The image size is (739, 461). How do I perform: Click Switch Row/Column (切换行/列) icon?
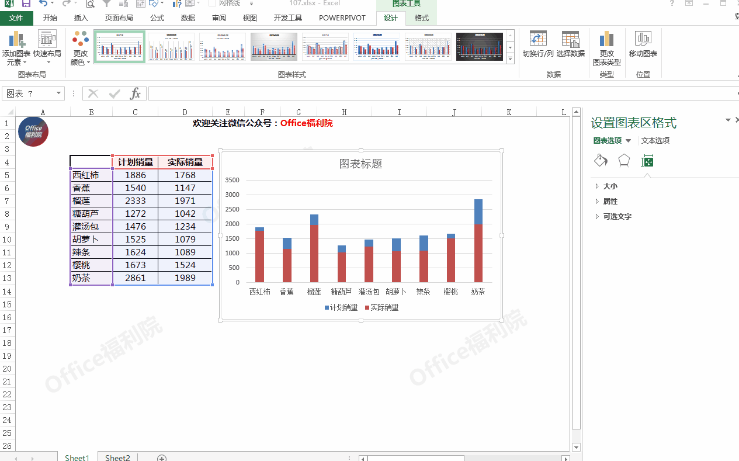[538, 39]
